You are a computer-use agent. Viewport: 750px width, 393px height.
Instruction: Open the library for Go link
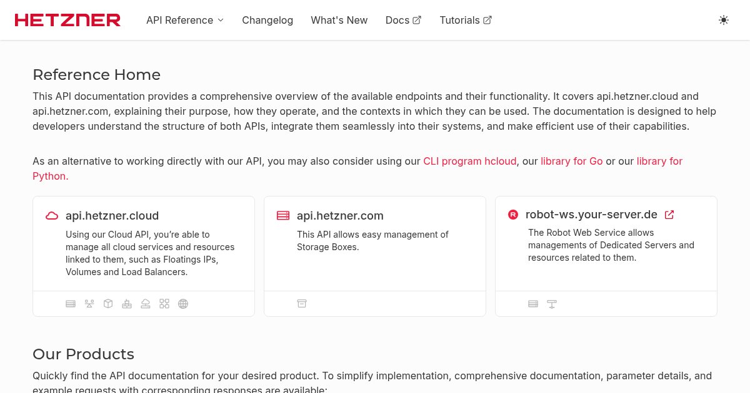(x=572, y=161)
